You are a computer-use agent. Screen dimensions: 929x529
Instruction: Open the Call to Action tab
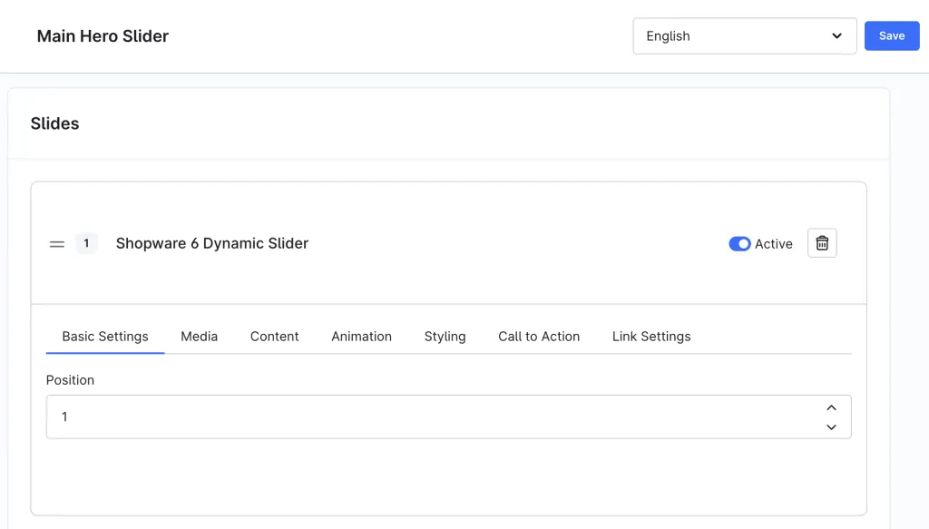click(x=539, y=337)
